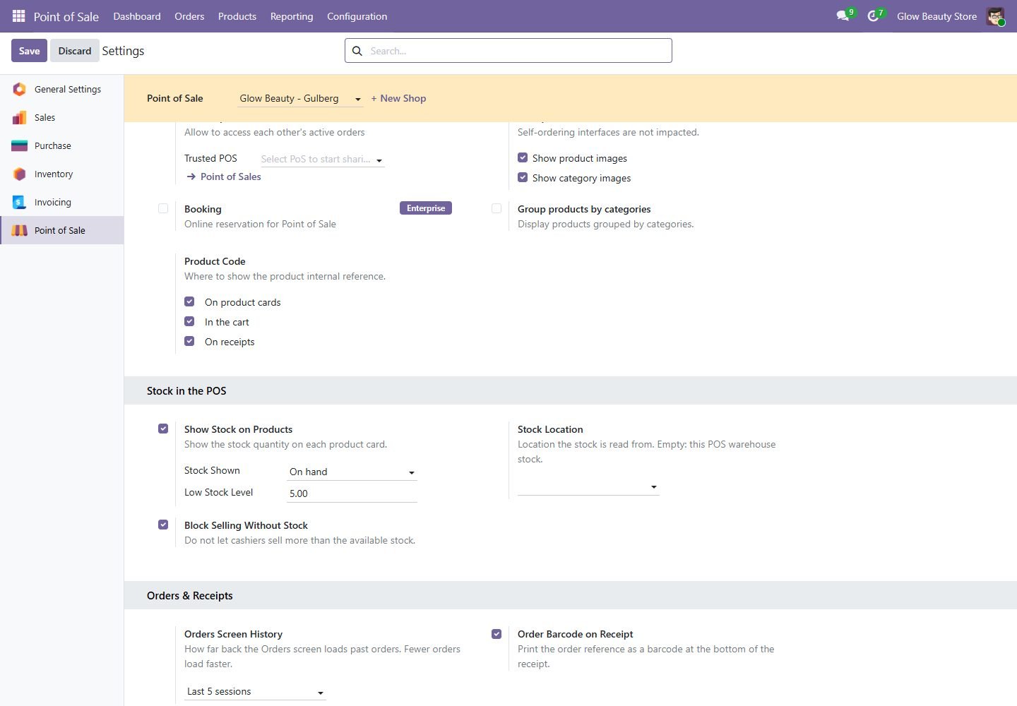The image size is (1017, 706).
Task: Uncheck In the cart option
Action: point(189,321)
